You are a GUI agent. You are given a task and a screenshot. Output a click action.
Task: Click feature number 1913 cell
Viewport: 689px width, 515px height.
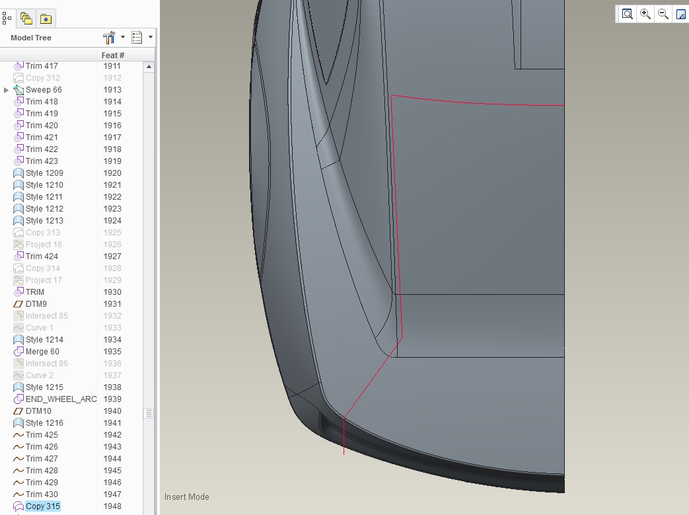tap(112, 90)
